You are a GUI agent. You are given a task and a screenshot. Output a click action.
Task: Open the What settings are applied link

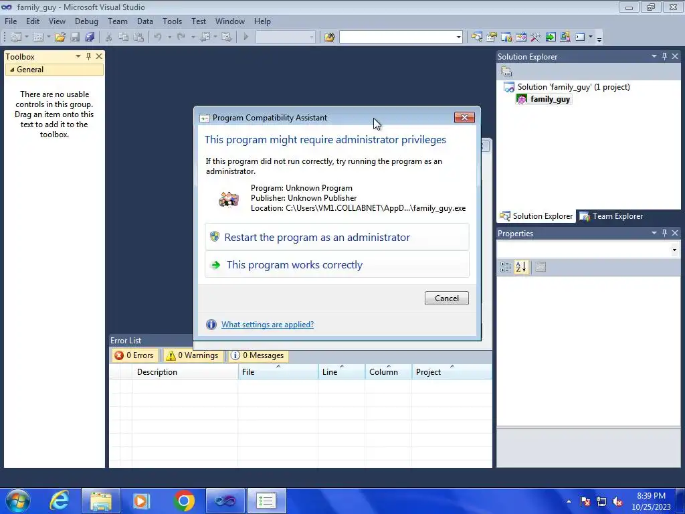268,325
